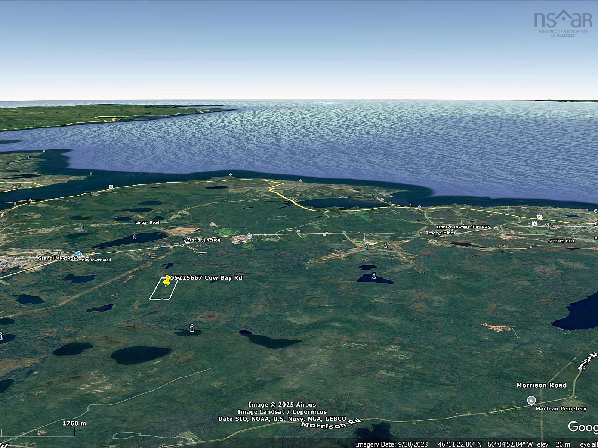The image size is (598, 448).
Task: Click the Morrison Road label
Action: coord(542,385)
